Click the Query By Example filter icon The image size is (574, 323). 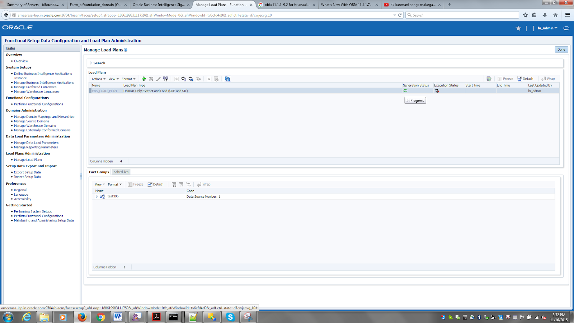(x=489, y=79)
